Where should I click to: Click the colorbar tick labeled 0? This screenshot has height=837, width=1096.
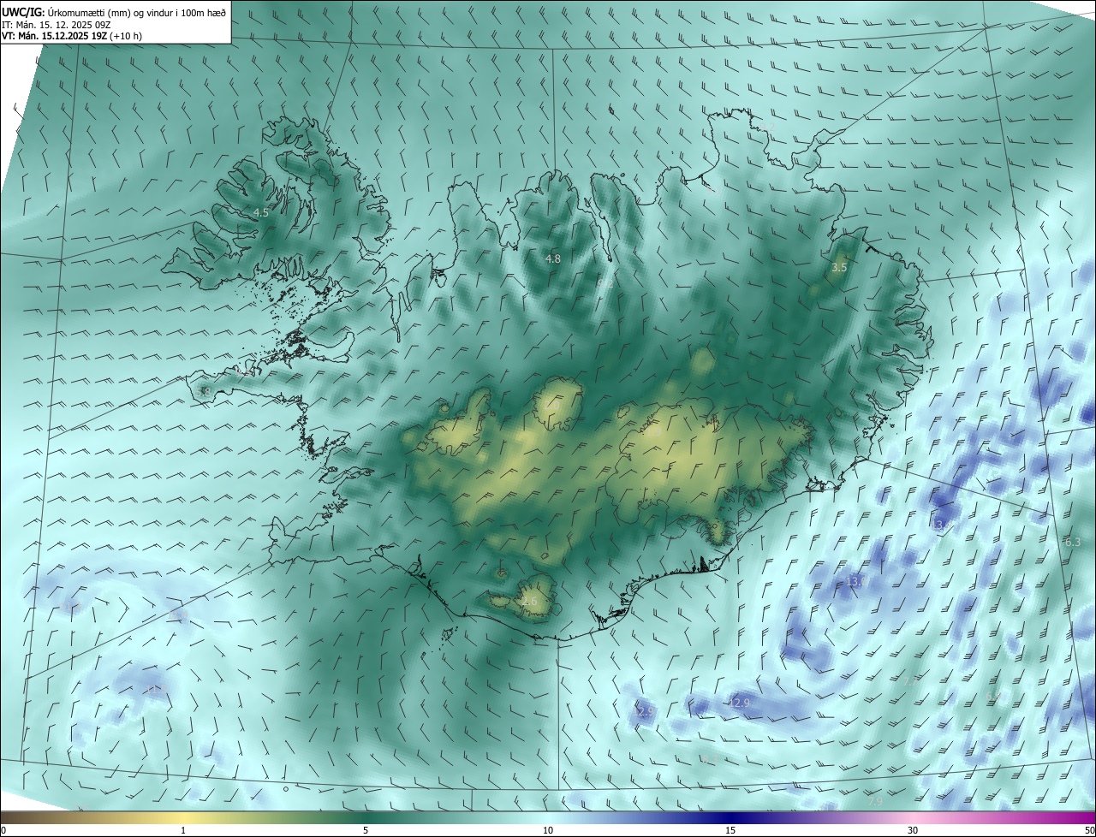[x=3, y=830]
